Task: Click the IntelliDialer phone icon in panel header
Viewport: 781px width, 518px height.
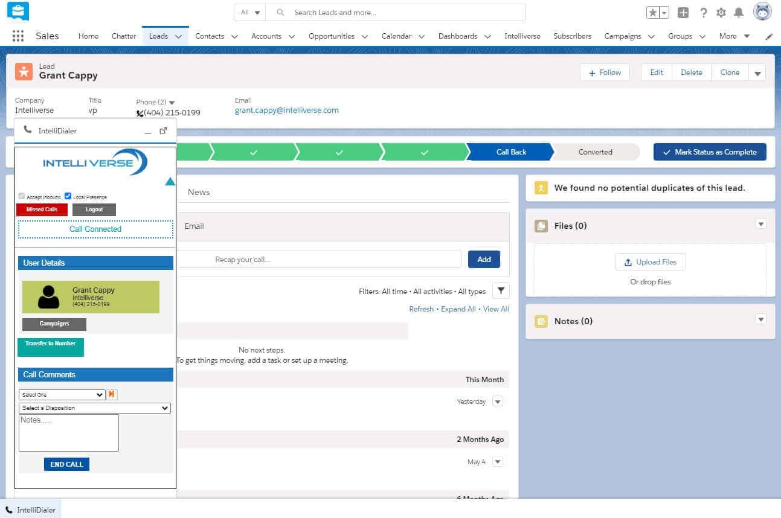Action: pos(28,130)
